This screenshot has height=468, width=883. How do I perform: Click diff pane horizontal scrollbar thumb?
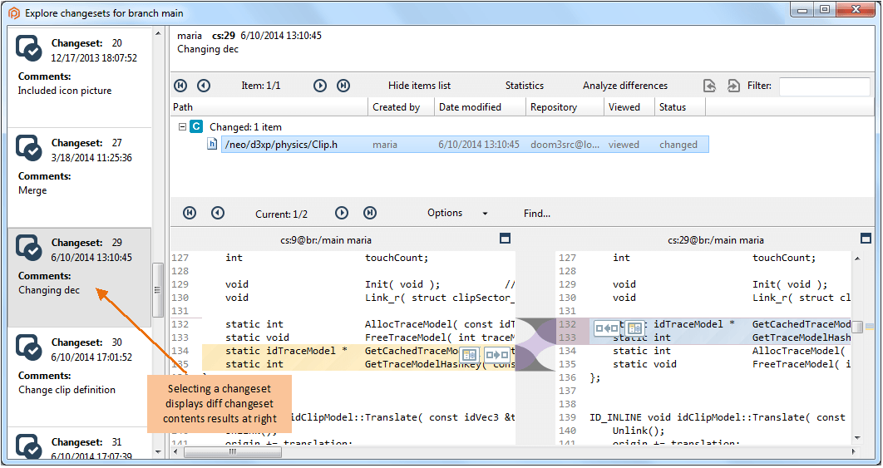232,451
